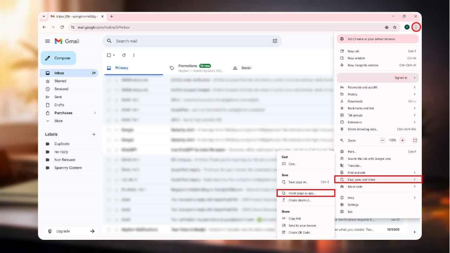Screen dimensions: 450x253
Task: Refresh the Gmail inbox list
Action: pos(124,55)
